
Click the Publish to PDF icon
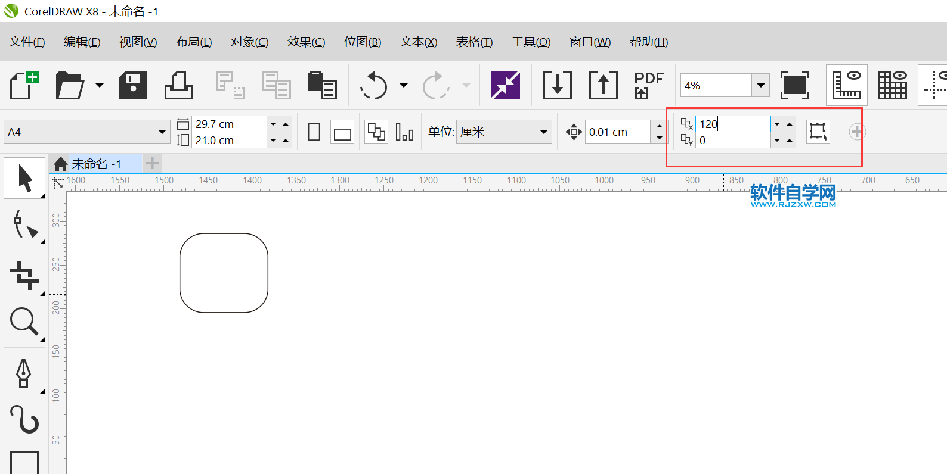(648, 85)
